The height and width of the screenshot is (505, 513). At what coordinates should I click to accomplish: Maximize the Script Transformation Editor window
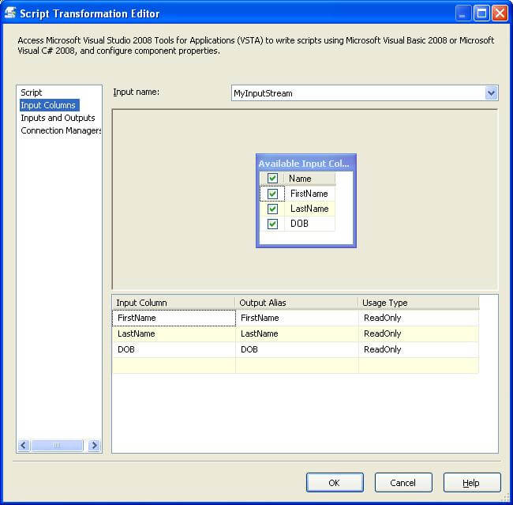[x=481, y=13]
